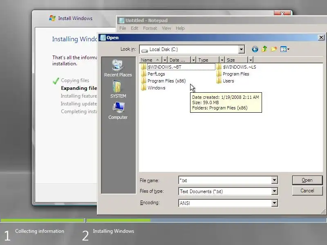The height and width of the screenshot is (245, 327).
Task: Click the File name input field
Action: click(225, 180)
